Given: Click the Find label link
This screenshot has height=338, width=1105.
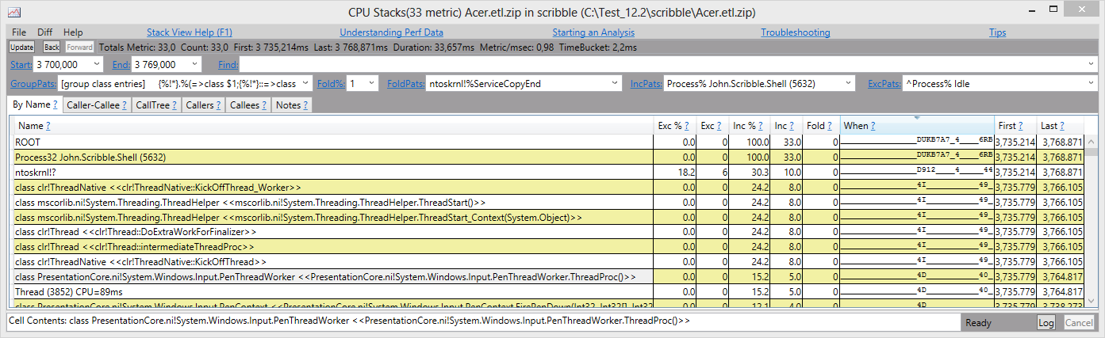Looking at the screenshot, I should tap(228, 65).
